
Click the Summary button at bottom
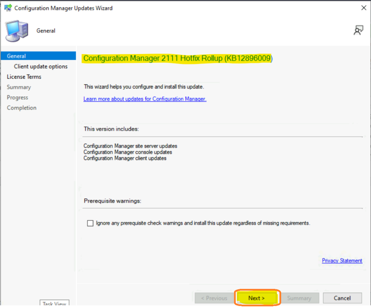point(299,298)
